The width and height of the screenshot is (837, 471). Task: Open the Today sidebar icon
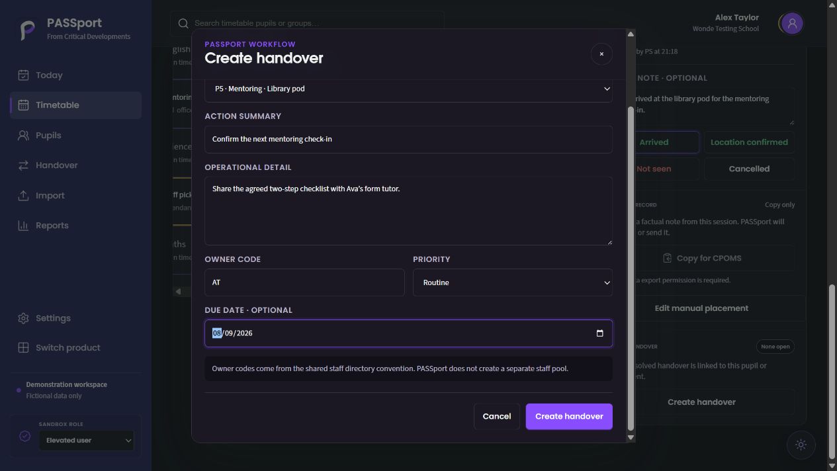pos(23,75)
